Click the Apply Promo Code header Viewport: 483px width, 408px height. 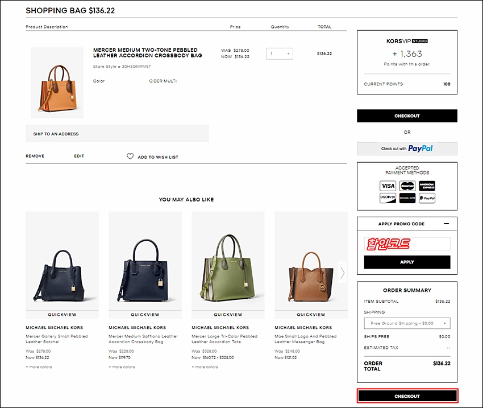(401, 224)
